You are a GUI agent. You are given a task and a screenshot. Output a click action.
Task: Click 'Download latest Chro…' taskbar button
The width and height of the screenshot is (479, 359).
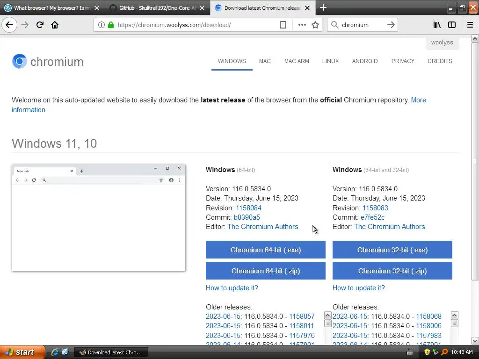coord(111,352)
